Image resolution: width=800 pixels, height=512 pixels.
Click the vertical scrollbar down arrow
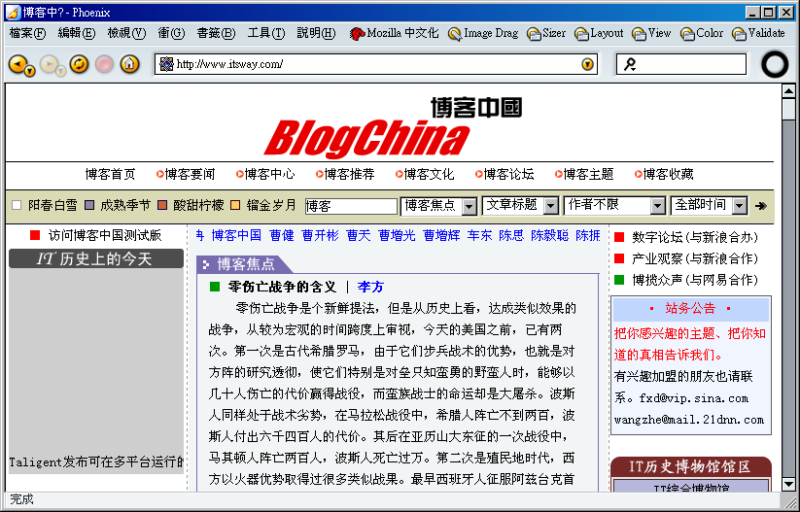(788, 484)
